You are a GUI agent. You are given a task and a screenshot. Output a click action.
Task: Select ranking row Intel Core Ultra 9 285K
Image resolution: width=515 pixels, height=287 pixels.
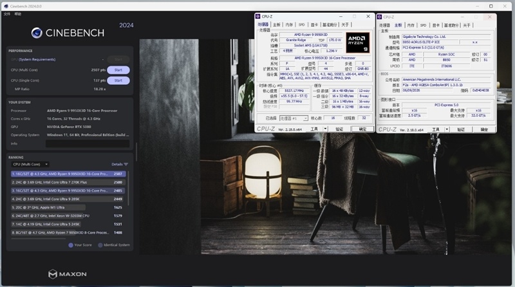[68, 199]
